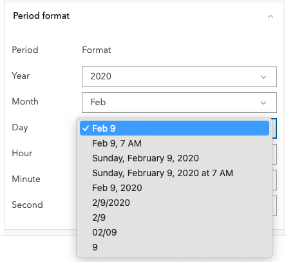Viewport: 286px width, 262px height.
Task: Click the Day dropdown edge behind list
Action: (274, 128)
